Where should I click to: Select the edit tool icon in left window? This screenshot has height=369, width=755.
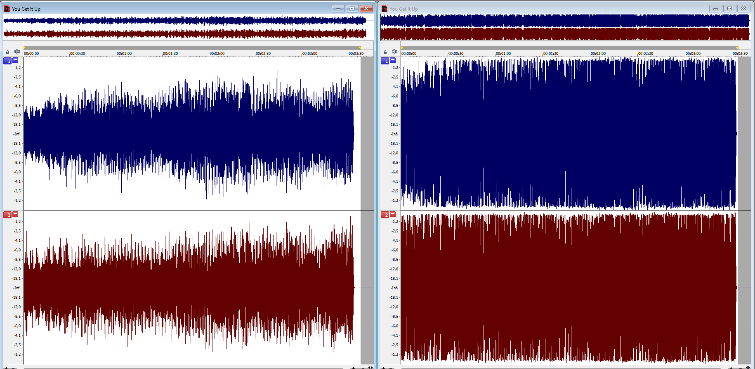click(17, 52)
